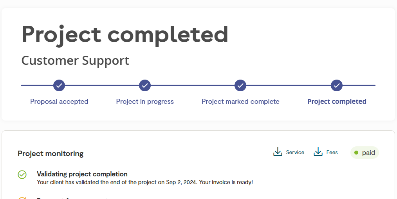
Task: Click the Proposal accepted checkmark circle
Action: tap(59, 85)
